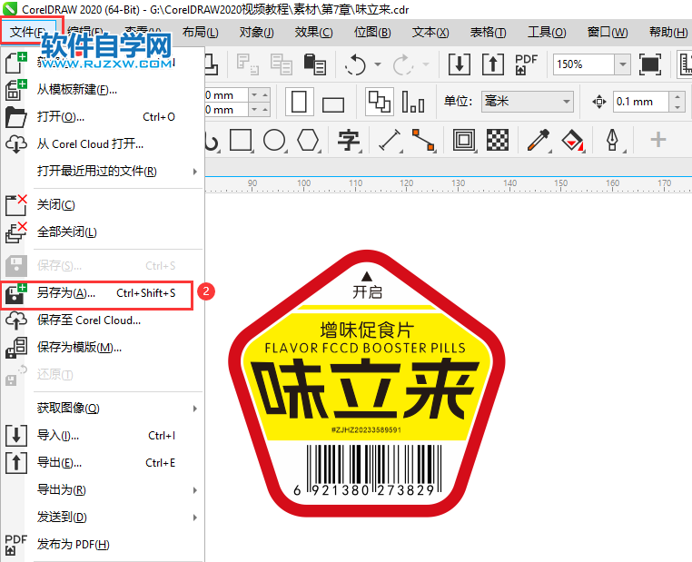
Task: Expand 导出为(R) submenu
Action: [x=103, y=490]
